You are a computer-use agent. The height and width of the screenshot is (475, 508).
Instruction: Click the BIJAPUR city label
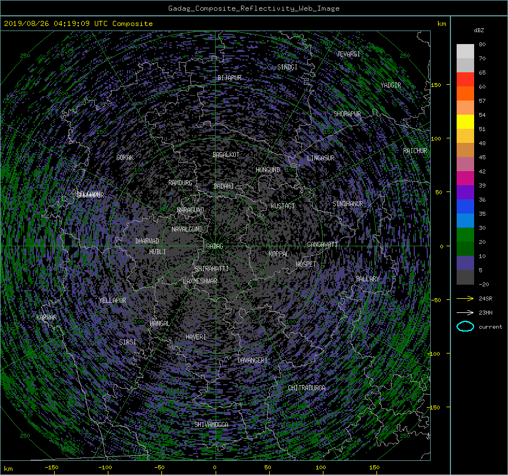pos(229,78)
